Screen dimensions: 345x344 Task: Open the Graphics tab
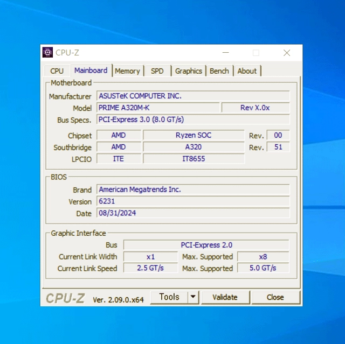[189, 71]
